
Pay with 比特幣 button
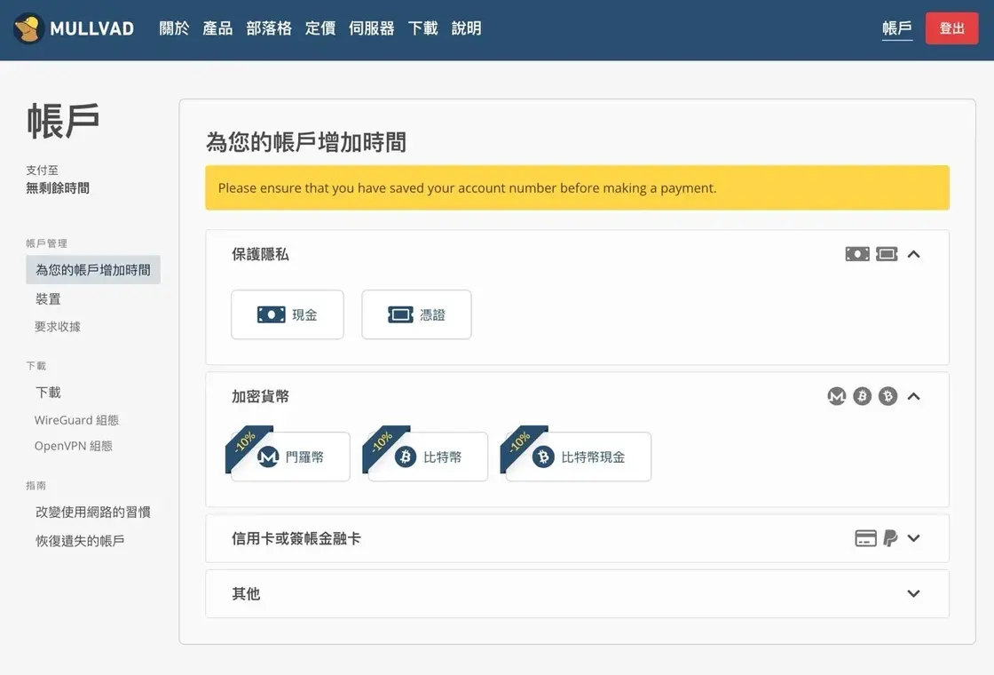coord(428,457)
